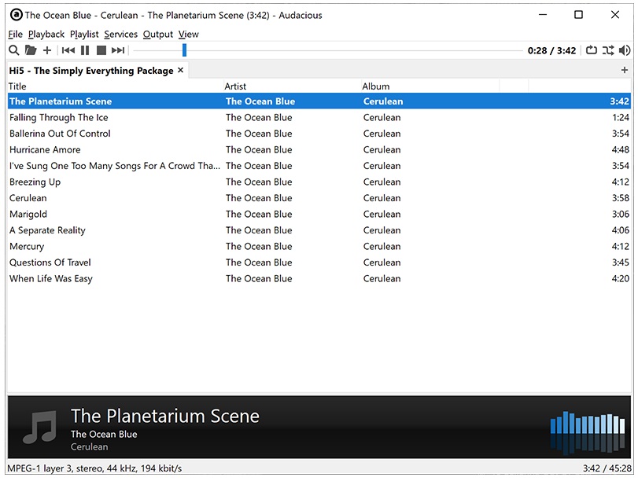Select the track Questions Of Travel
Viewport: 638px width, 481px height.
click(50, 263)
